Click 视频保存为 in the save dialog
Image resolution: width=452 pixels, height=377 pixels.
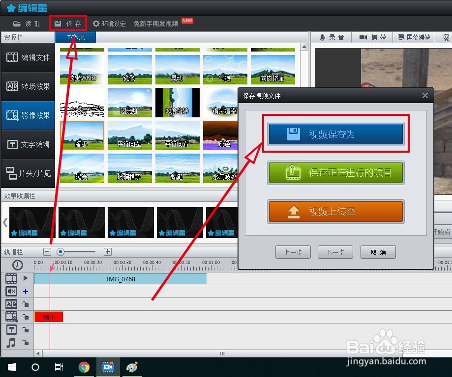coord(336,134)
